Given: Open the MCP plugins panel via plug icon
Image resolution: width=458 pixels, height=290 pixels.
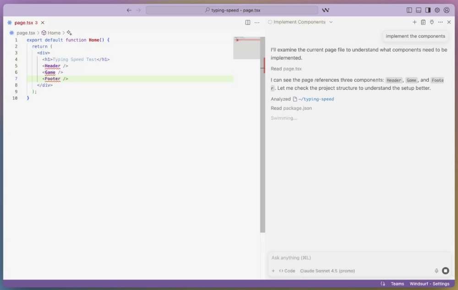Looking at the screenshot, I should (431, 22).
